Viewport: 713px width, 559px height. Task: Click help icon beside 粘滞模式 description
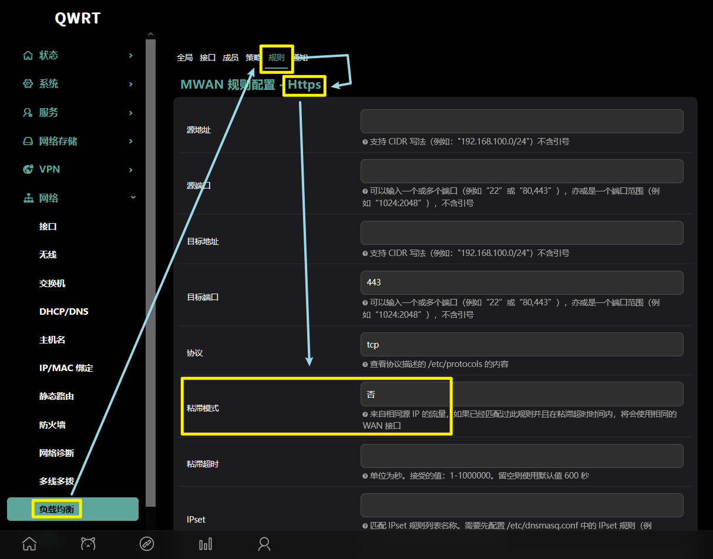[365, 414]
